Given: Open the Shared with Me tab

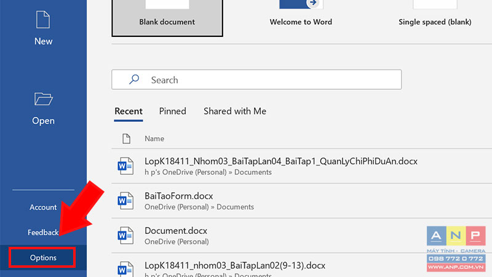Looking at the screenshot, I should [235, 111].
